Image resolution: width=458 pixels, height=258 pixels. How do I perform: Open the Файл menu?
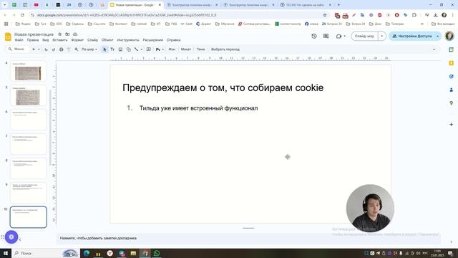19,40
